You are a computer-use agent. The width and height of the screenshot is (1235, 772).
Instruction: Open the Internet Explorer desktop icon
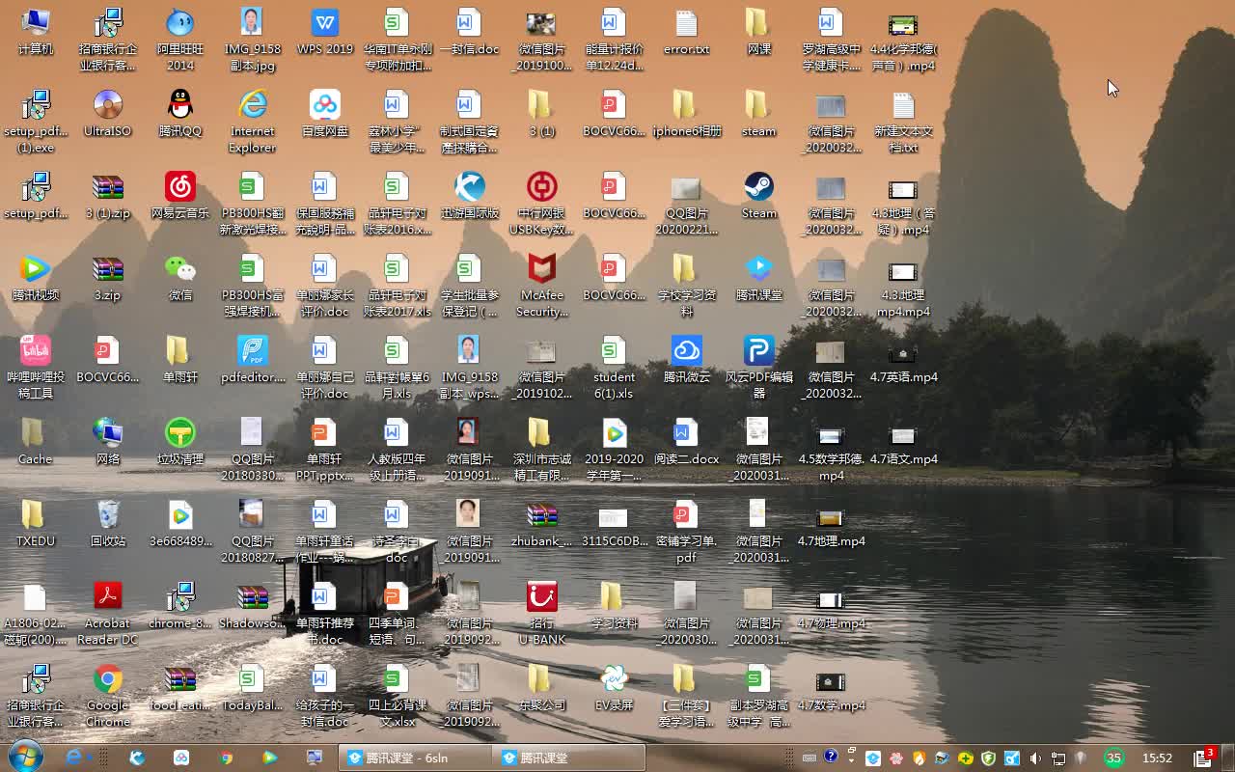point(253,123)
